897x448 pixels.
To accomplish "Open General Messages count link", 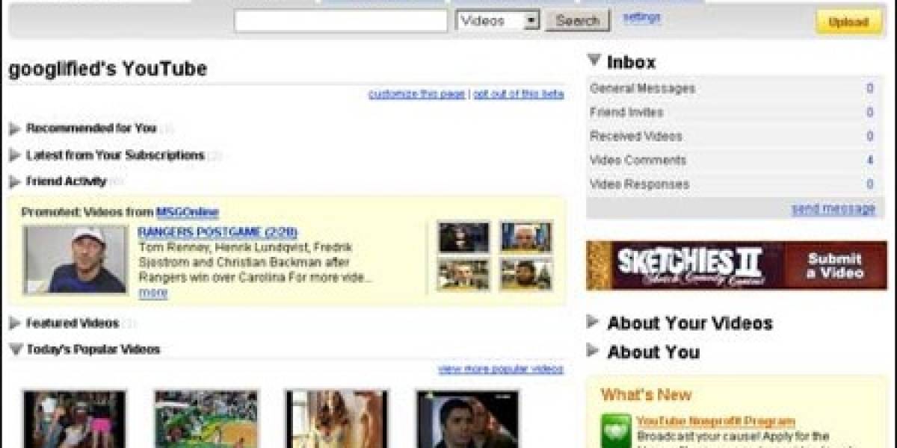I will [x=870, y=89].
